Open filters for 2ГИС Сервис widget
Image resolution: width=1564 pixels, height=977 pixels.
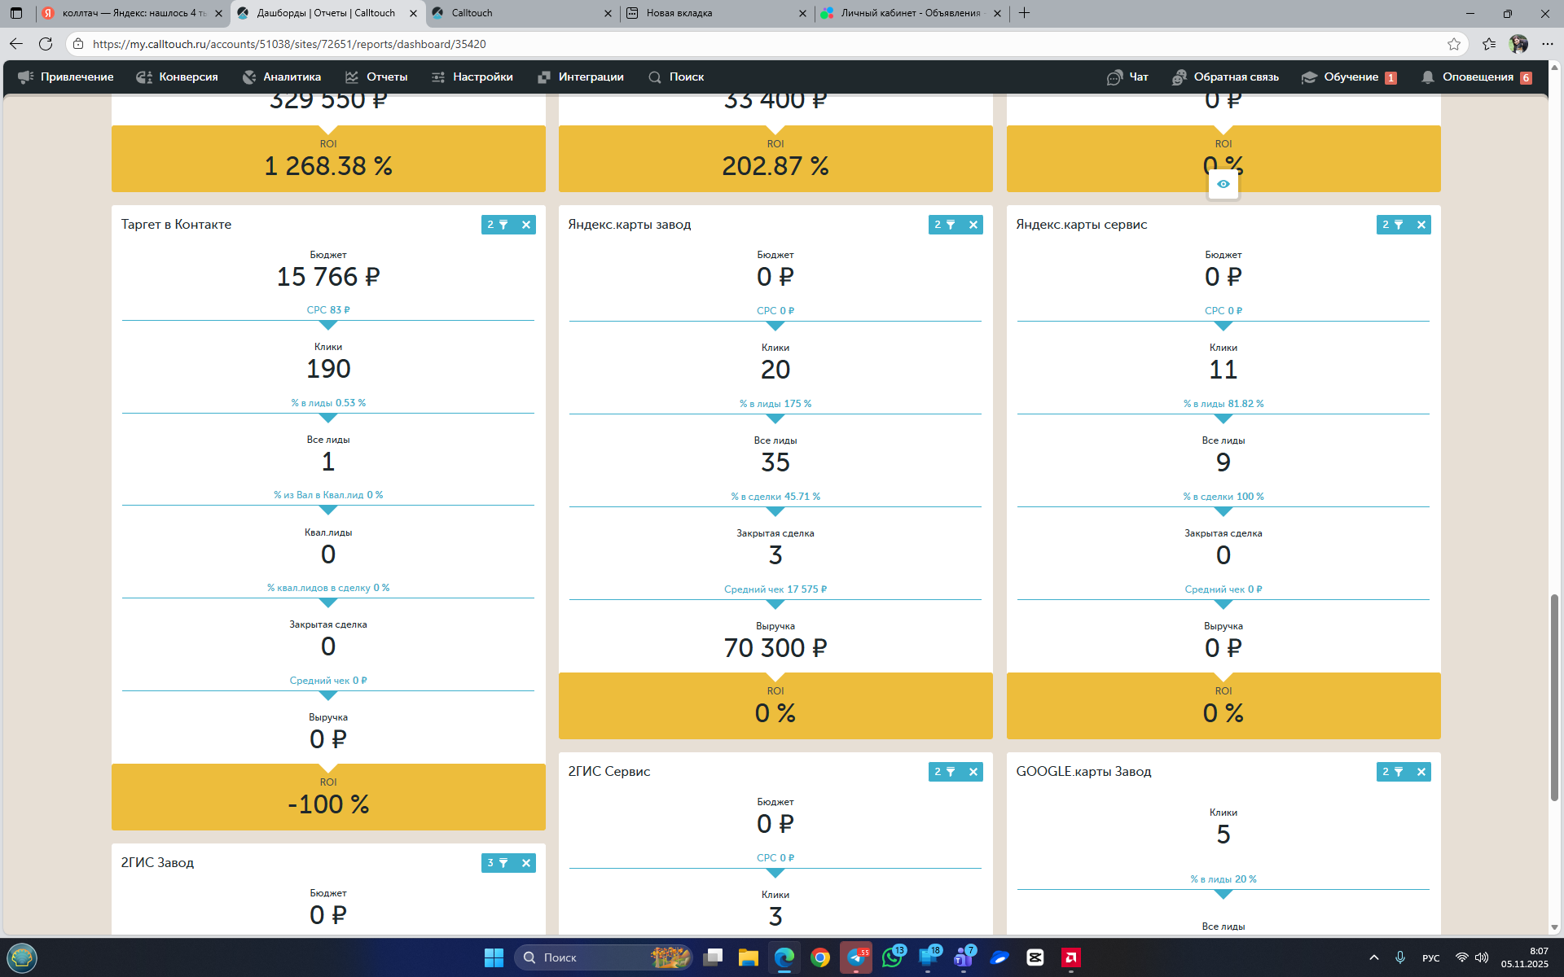click(x=945, y=772)
